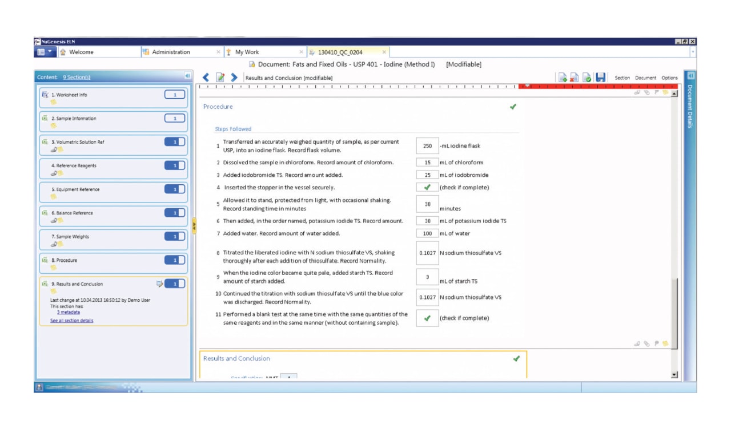Image resolution: width=731 pixels, height=429 pixels.
Task: Click the add new section icon
Action: click(x=563, y=77)
